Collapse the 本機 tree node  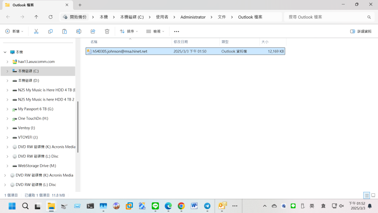5,52
